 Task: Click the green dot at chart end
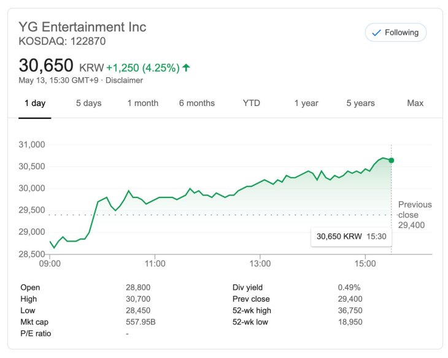[392, 161]
